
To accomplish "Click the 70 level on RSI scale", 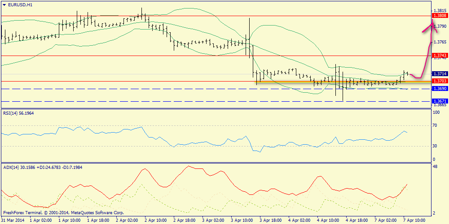I will coord(435,125).
